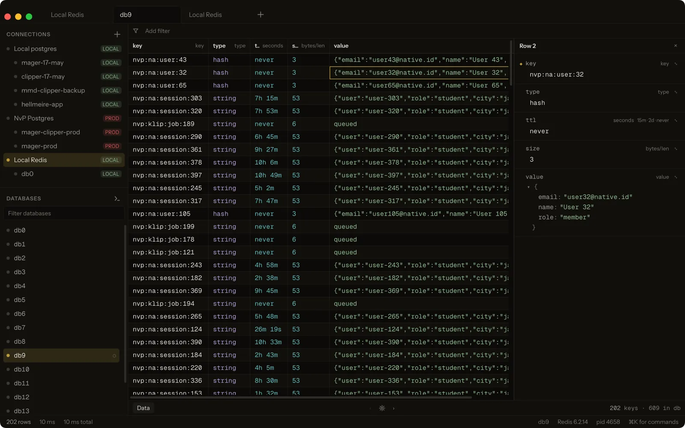Click the nvp:na:session:336 key cell
The image size is (685, 428).
[168, 381]
